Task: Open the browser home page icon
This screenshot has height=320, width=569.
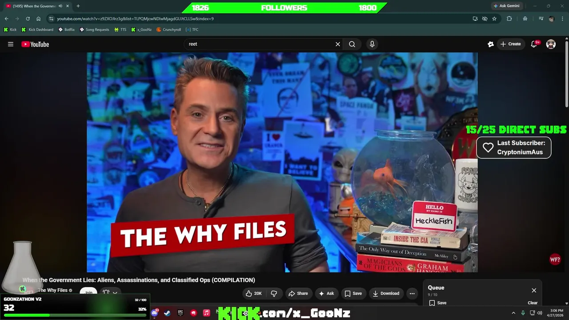Action: 39,19
